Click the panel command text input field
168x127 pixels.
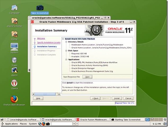[x=62, y=124]
